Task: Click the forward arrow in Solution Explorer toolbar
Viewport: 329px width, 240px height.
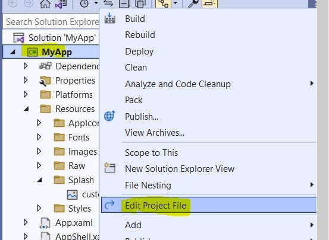Action: tap(29, 3)
